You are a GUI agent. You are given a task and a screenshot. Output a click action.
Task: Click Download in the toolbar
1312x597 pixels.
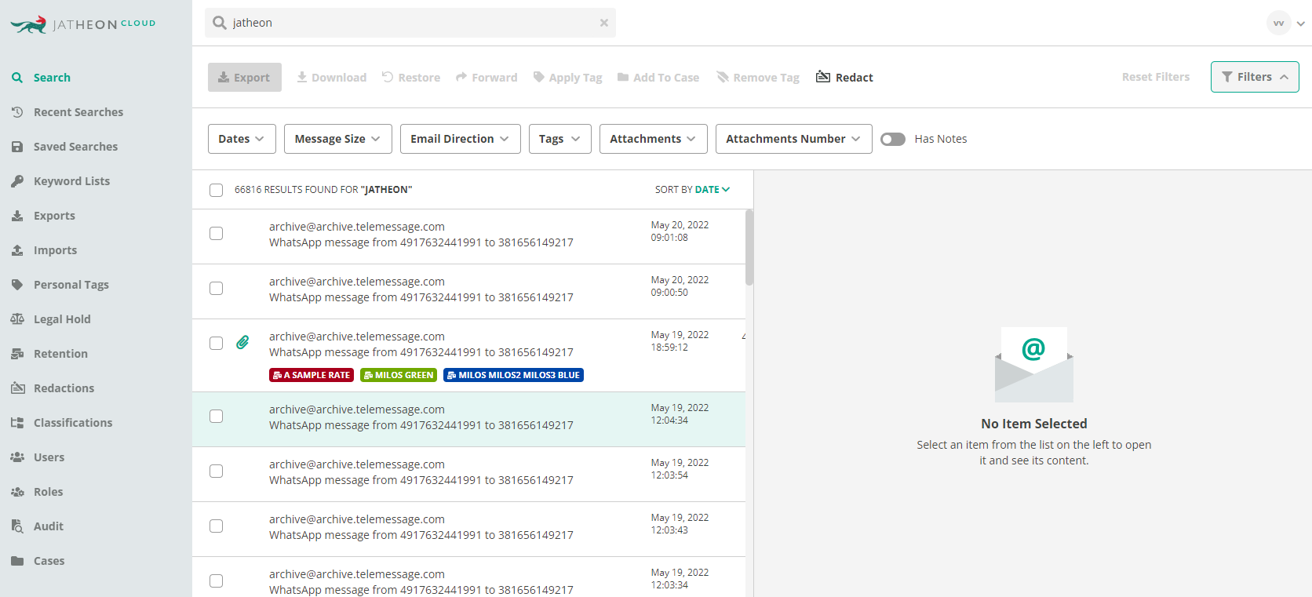tap(331, 77)
